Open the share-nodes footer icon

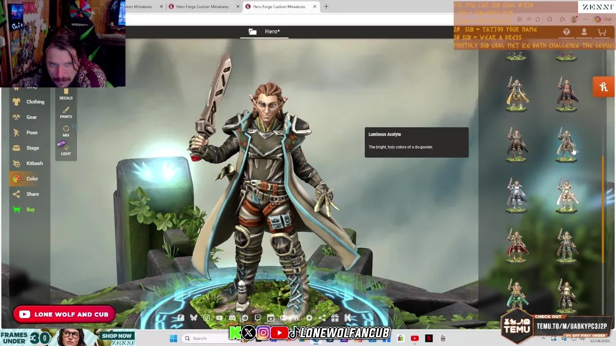[x=322, y=318]
